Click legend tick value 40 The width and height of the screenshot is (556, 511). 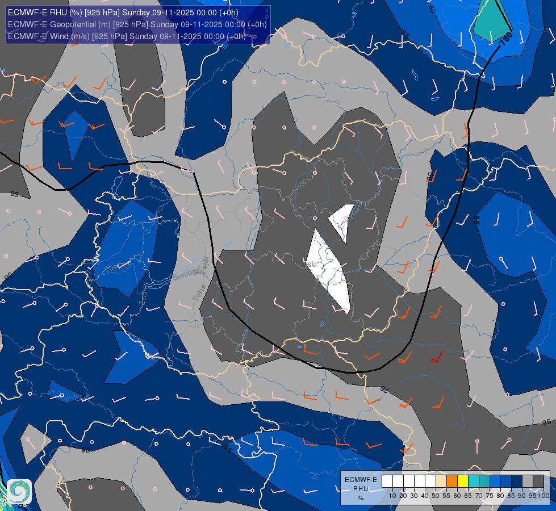pos(425,496)
